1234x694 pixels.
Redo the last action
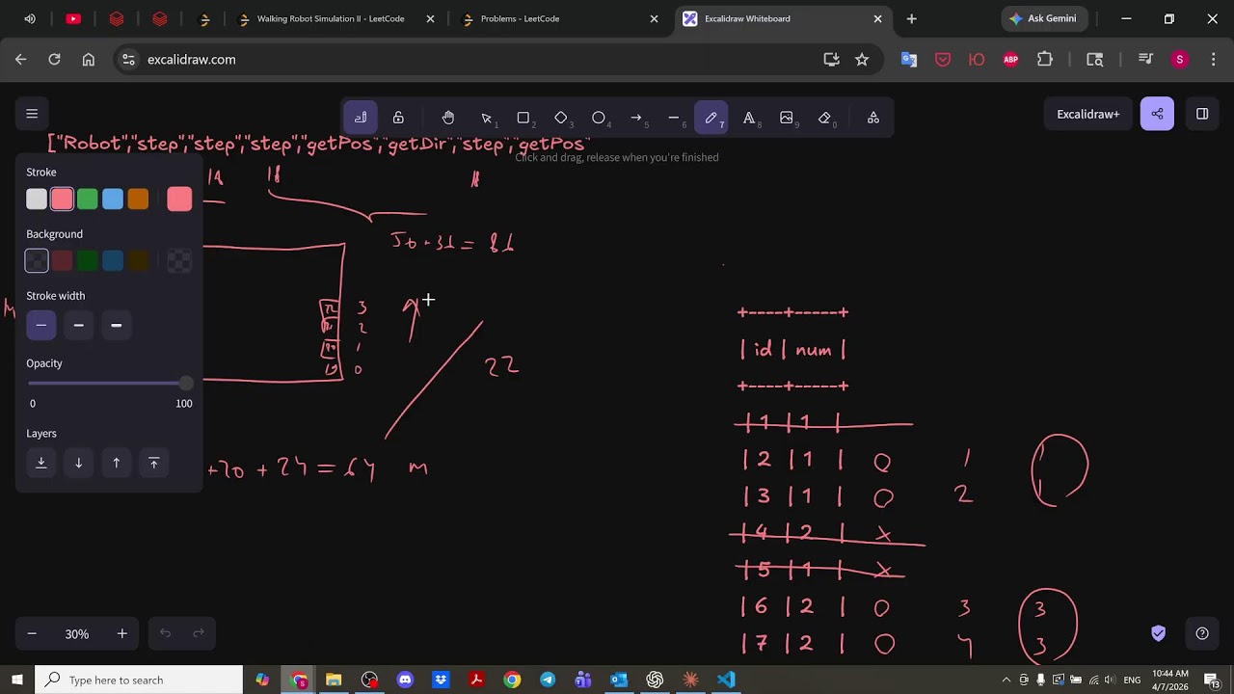[x=199, y=633]
